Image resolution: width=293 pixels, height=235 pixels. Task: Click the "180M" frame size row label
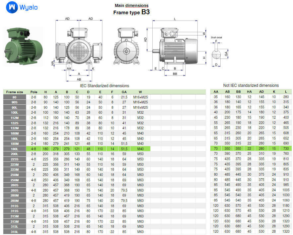(14, 144)
